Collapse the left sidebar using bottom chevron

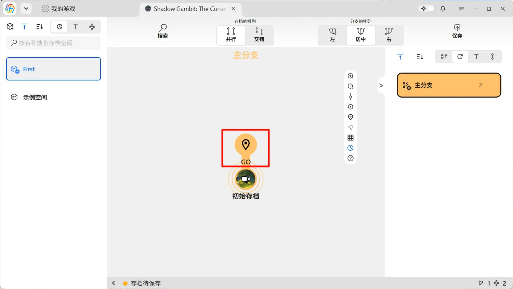pos(114,283)
